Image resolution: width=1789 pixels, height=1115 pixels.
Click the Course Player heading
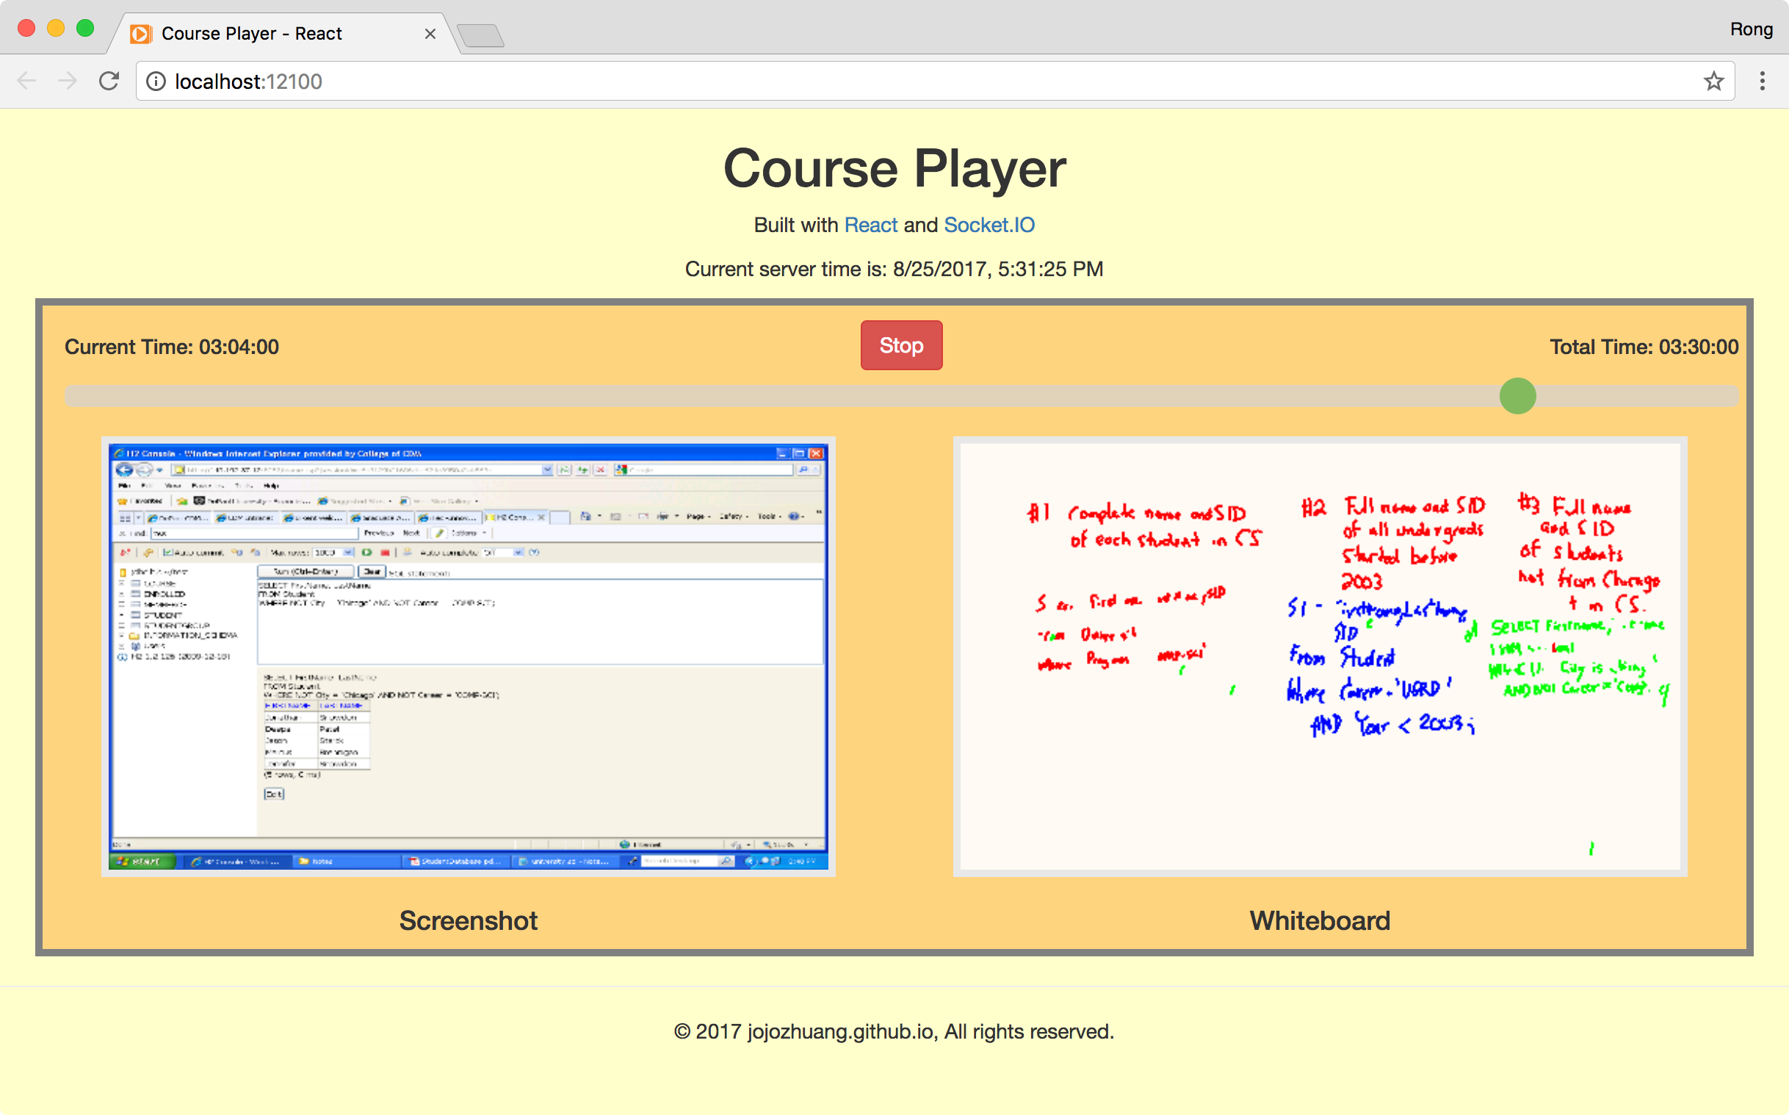[x=894, y=169]
